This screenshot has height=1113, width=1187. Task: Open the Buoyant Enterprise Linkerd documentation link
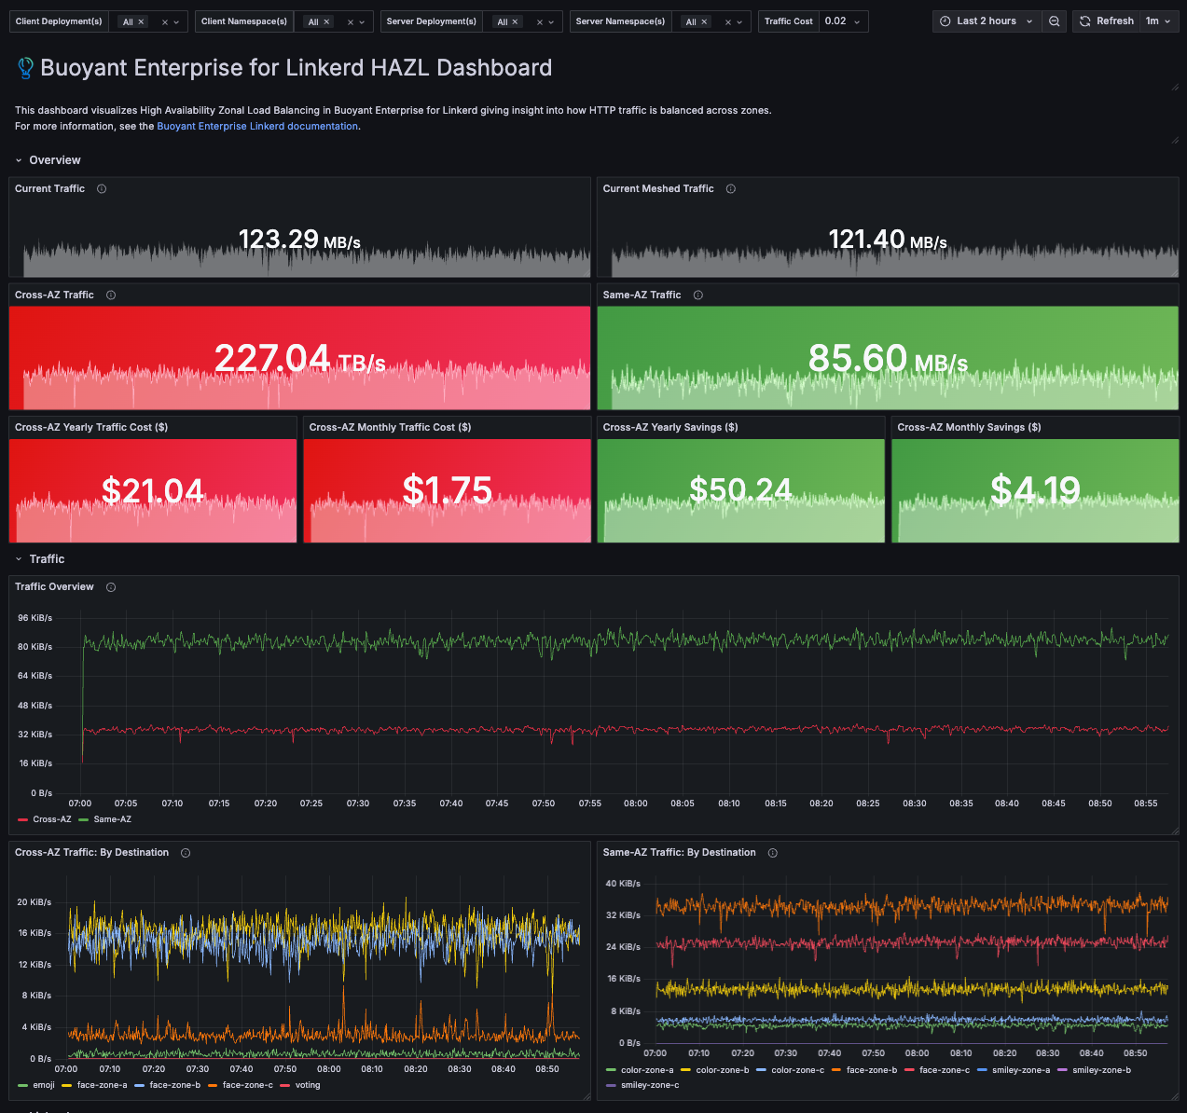257,127
